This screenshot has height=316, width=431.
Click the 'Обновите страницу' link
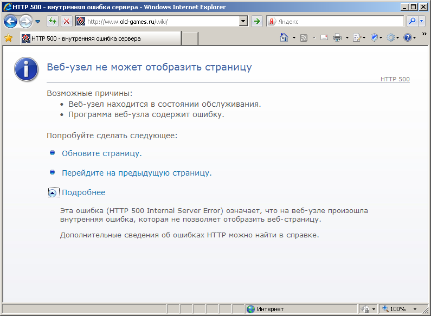(x=102, y=153)
